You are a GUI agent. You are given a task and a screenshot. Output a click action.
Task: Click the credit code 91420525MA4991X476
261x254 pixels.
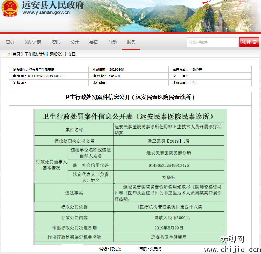pyautogui.click(x=168, y=165)
